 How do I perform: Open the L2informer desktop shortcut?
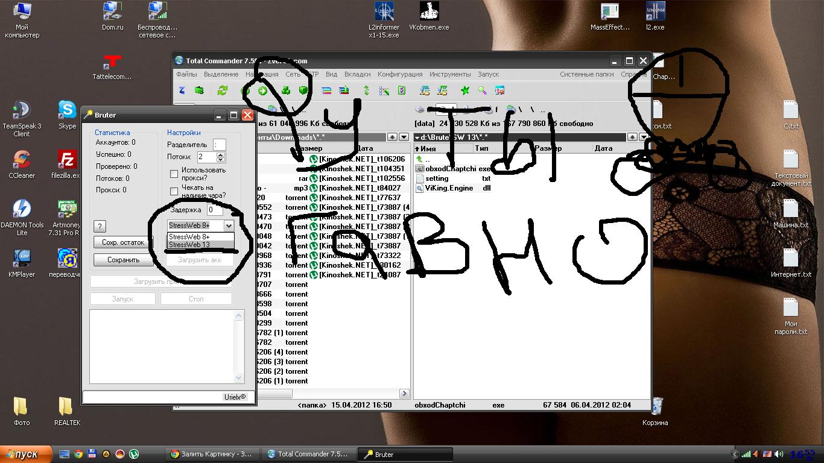(384, 19)
